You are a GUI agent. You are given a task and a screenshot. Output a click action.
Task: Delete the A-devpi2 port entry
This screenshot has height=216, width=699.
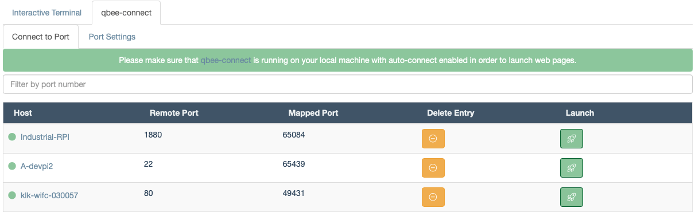click(x=433, y=168)
